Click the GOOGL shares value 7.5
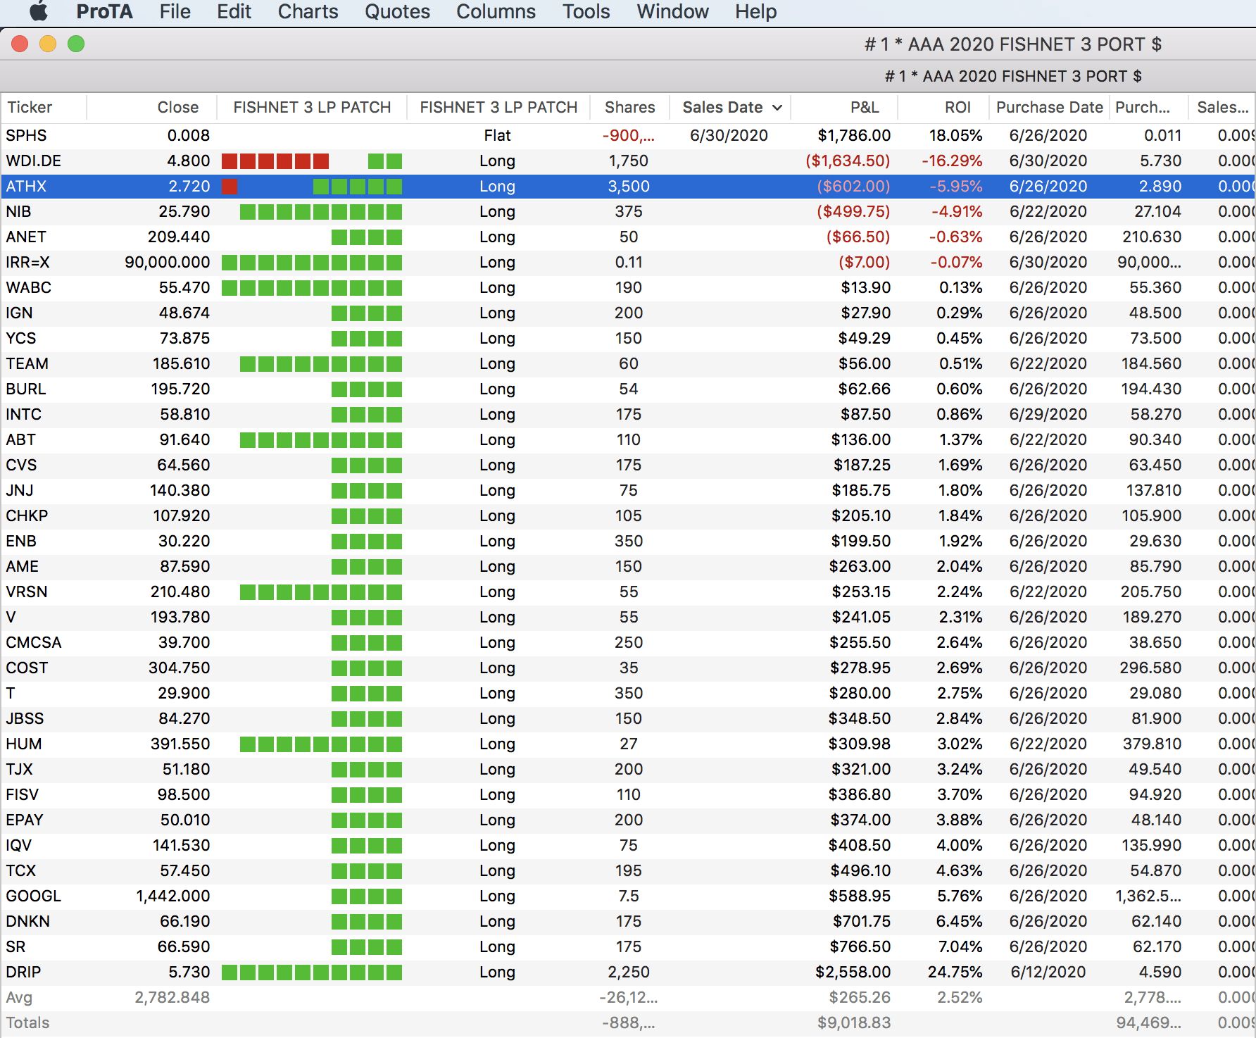The image size is (1256, 1038). coord(629,896)
